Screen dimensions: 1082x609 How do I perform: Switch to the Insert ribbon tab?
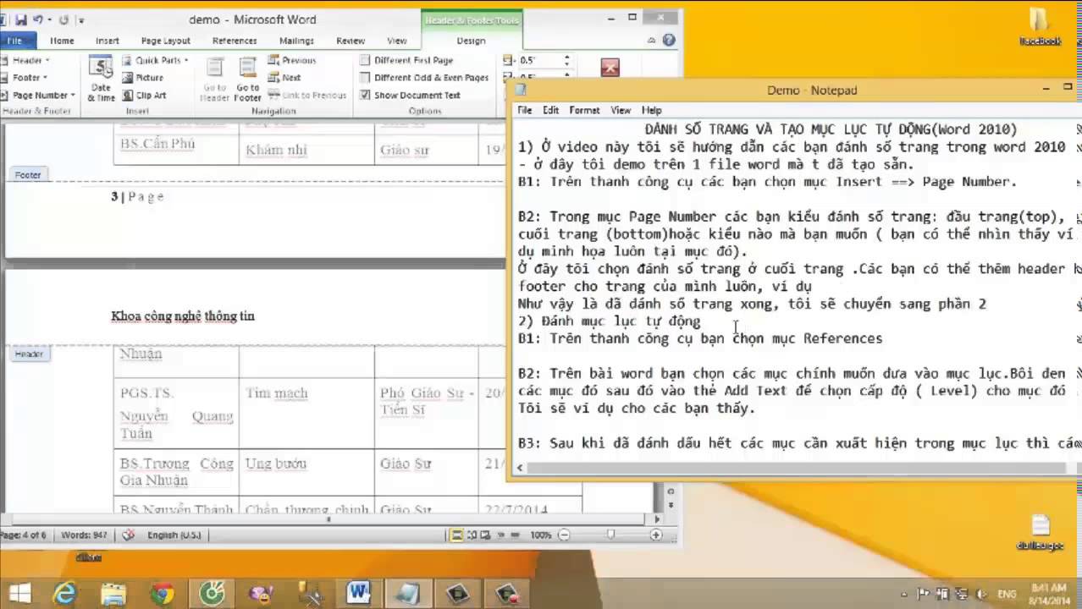tap(108, 41)
